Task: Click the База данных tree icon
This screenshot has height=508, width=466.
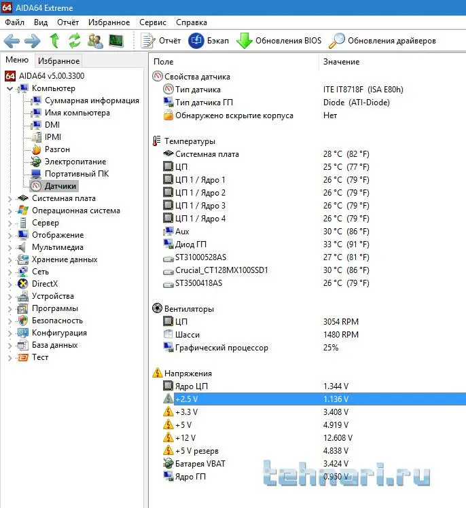Action: click(x=22, y=345)
